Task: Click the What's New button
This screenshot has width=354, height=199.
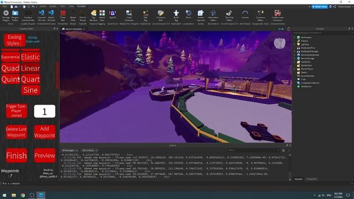Action: point(320,7)
